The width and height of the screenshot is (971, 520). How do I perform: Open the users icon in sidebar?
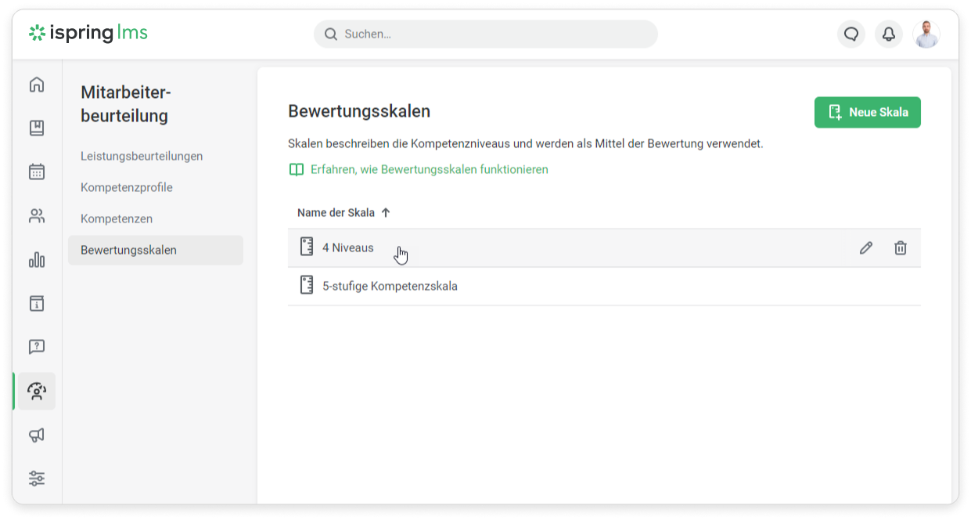(x=37, y=216)
